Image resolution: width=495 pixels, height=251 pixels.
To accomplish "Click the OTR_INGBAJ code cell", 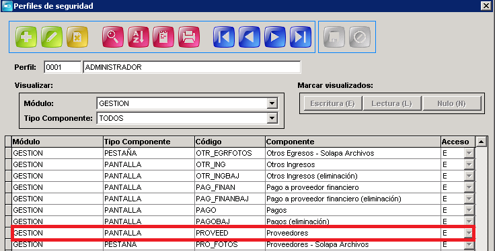I will (230, 176).
